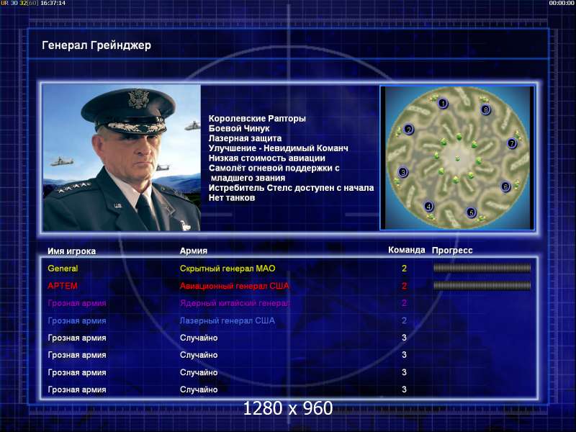The image size is (576, 432).
Task: Click the General Granger portrait image
Action: tap(122, 158)
